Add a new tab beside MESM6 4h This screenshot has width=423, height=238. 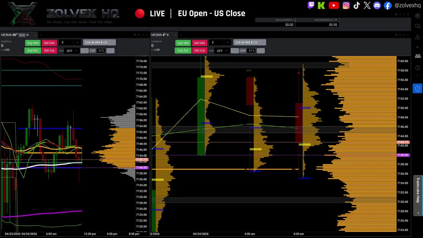coord(181,35)
